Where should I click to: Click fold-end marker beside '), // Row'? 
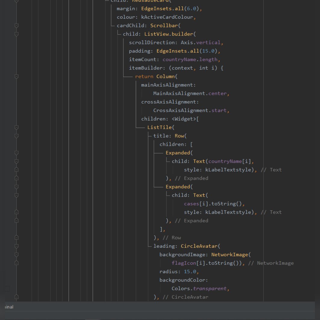coord(17,238)
